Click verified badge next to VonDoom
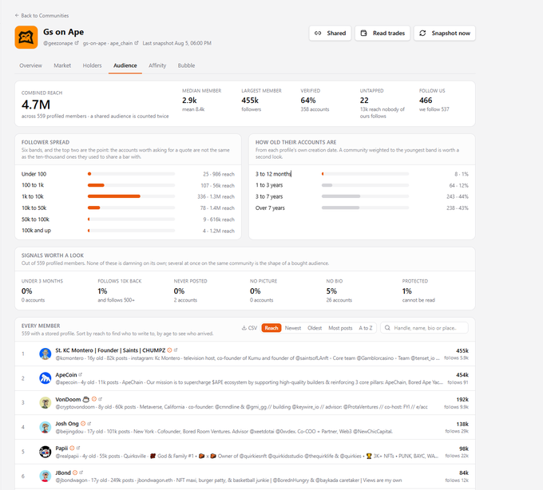Screen dimensions: 543x490 click(94, 399)
